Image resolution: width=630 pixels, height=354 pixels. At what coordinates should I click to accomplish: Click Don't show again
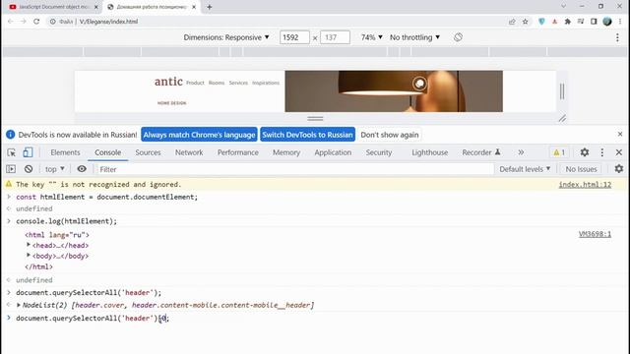[x=390, y=135]
